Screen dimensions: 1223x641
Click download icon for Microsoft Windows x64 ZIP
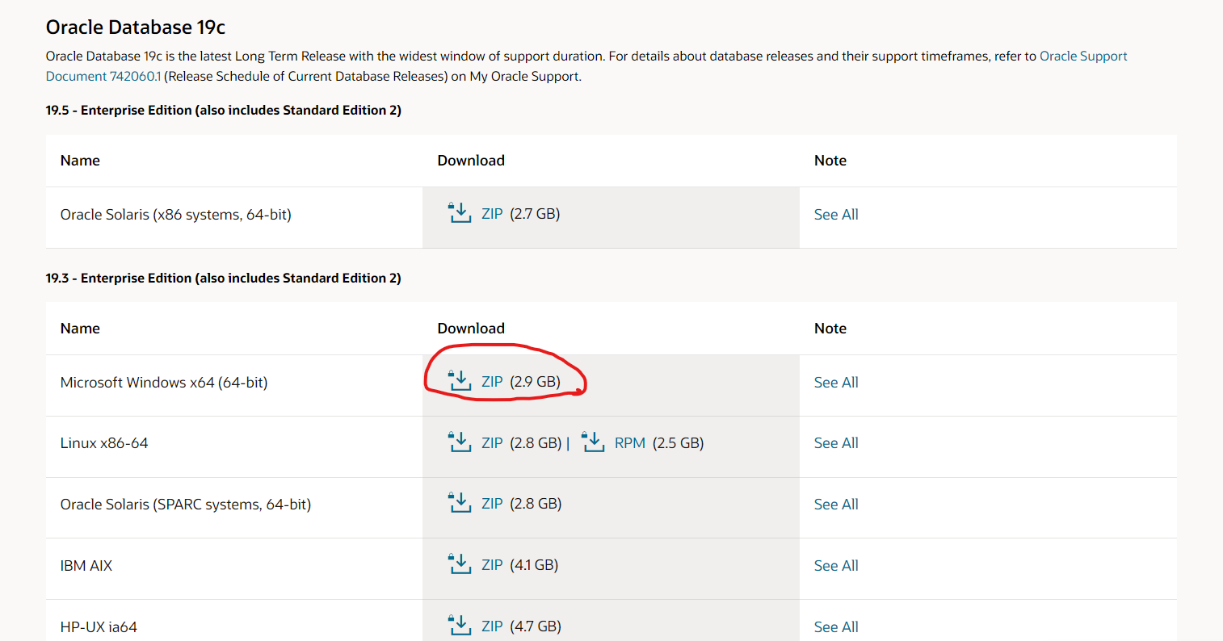point(460,381)
